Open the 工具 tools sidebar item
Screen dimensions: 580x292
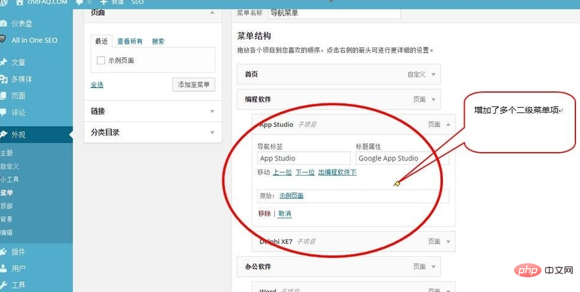[18, 285]
